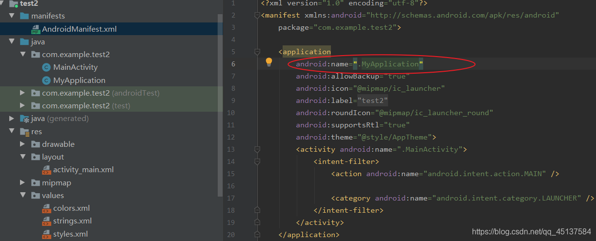
Task: Expand the drawable folder
Action: [x=22, y=144]
